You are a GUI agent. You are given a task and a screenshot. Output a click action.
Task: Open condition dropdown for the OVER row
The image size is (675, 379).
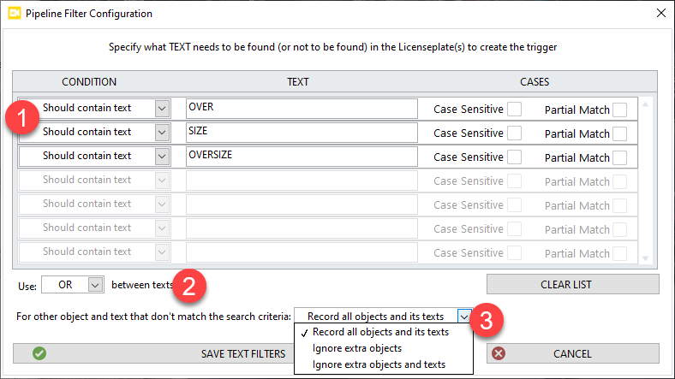point(162,109)
